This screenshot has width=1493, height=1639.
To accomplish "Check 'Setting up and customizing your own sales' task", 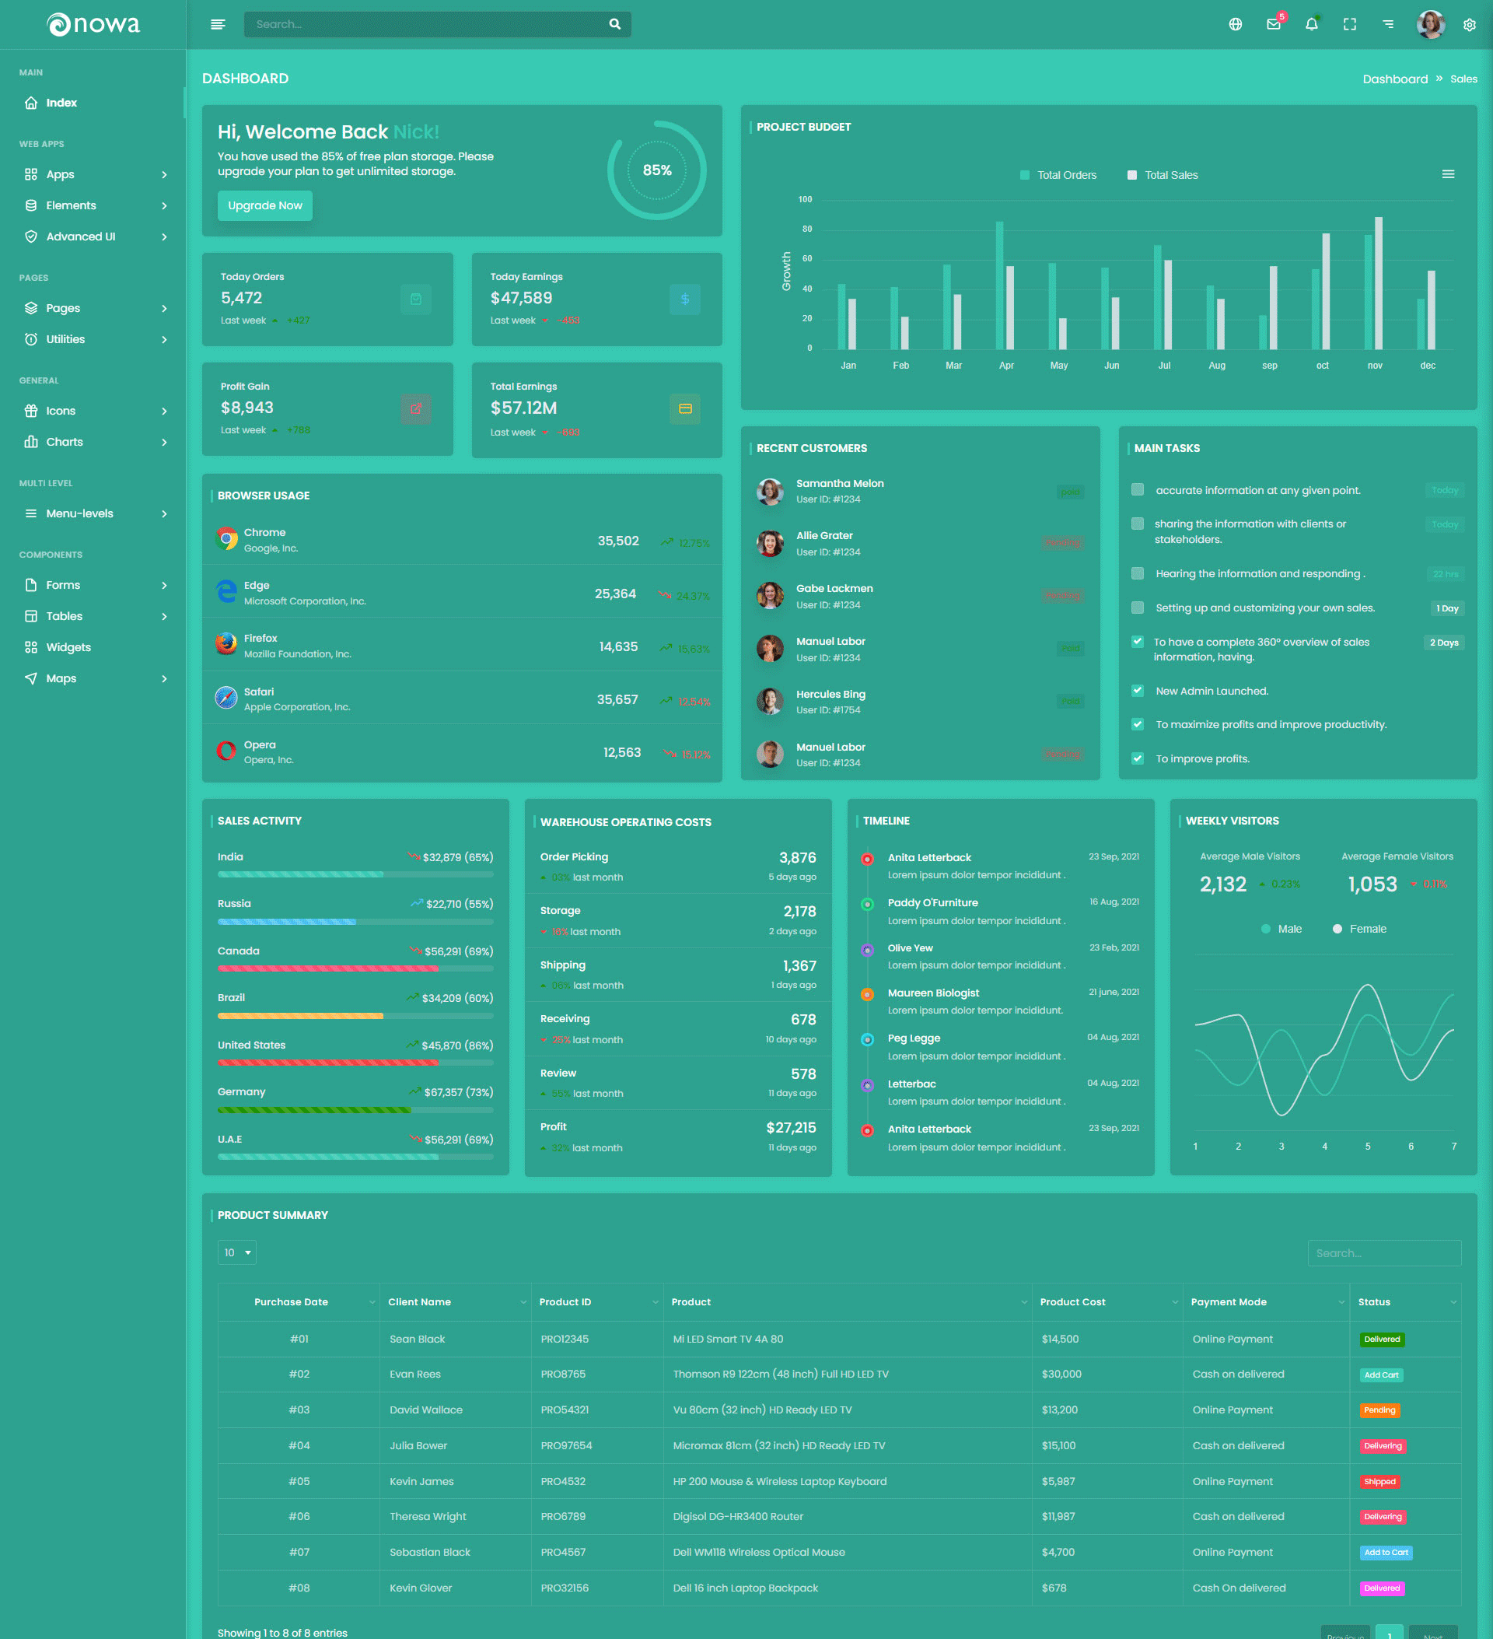I will pos(1137,608).
